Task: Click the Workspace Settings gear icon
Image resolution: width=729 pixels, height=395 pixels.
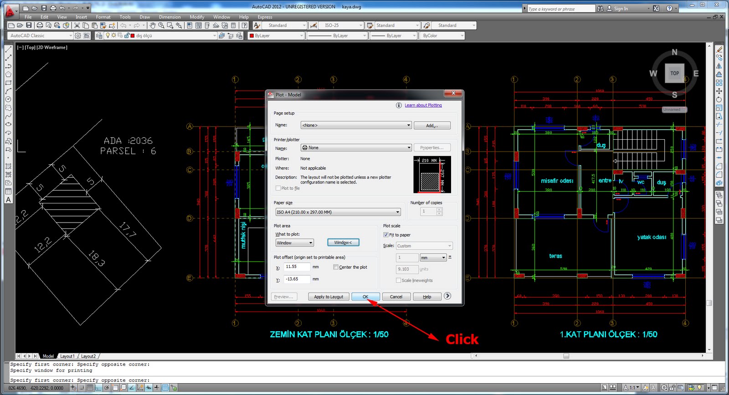Action: pos(78,35)
